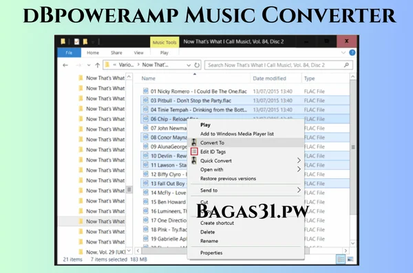This screenshot has height=273, width=413.
Task: Switch to details view icon in status bar
Action: (x=341, y=259)
